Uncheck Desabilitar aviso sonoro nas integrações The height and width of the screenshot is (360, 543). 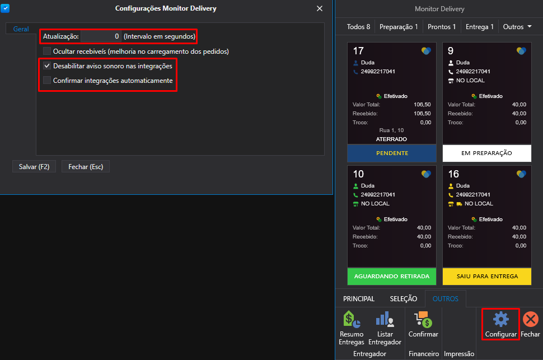pos(47,66)
